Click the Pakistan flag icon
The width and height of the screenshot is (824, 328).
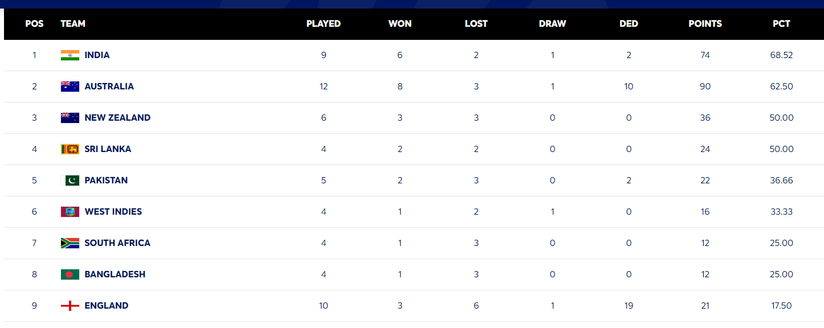click(x=70, y=181)
